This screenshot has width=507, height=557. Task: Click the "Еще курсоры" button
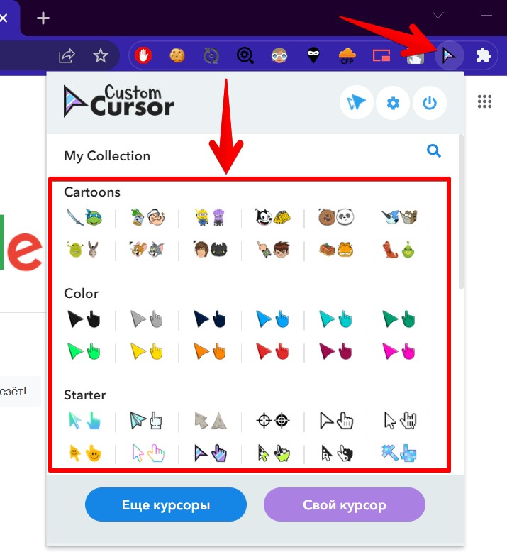click(x=166, y=504)
